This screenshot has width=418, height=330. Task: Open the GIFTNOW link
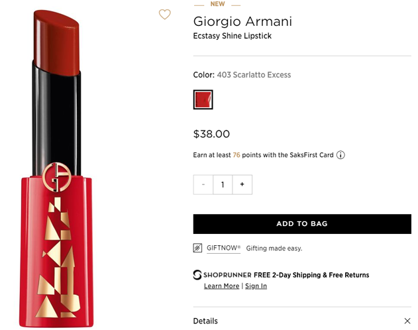point(223,248)
